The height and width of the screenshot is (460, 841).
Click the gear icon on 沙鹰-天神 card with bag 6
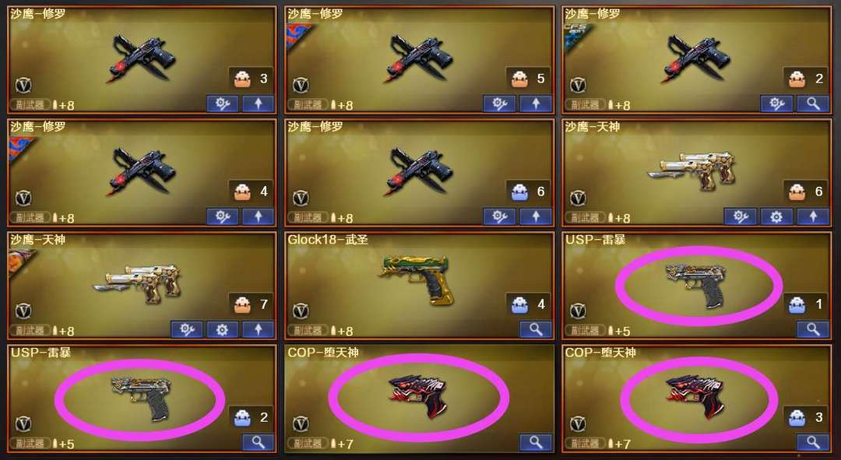click(776, 216)
